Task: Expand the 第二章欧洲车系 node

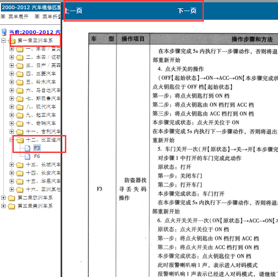Action: click(x=3, y=198)
